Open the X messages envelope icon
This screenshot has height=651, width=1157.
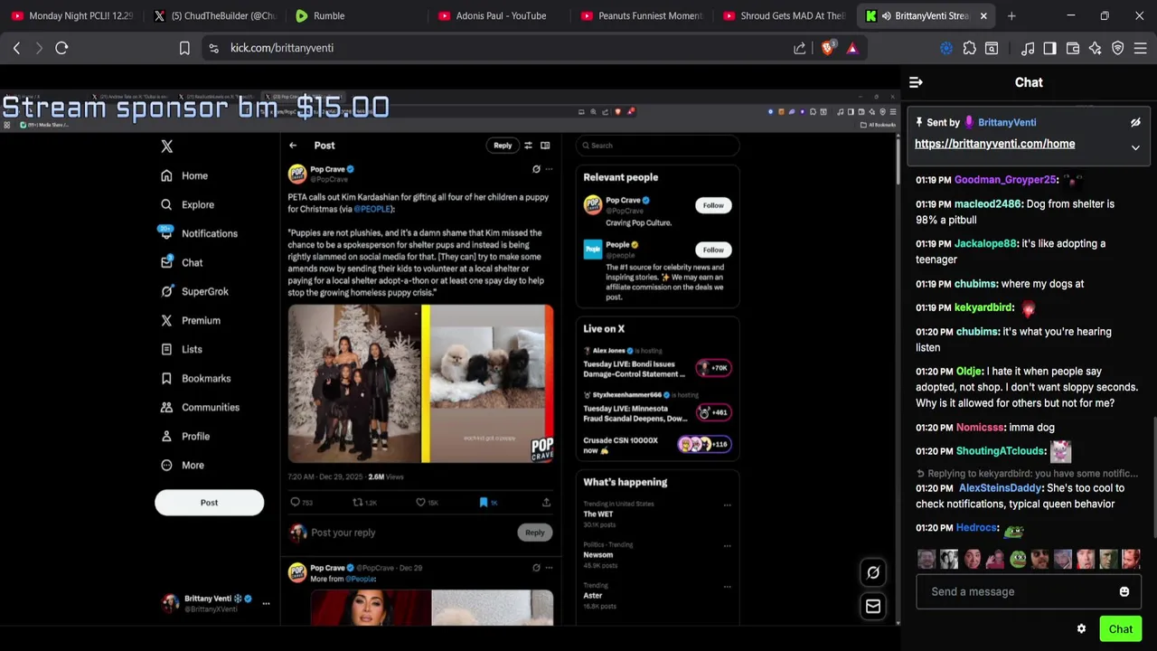(873, 607)
